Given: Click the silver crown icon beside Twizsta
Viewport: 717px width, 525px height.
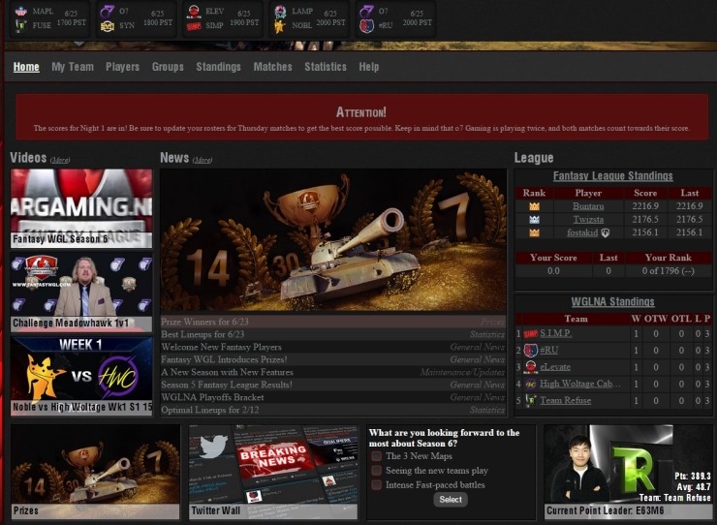Looking at the screenshot, I should [x=534, y=220].
